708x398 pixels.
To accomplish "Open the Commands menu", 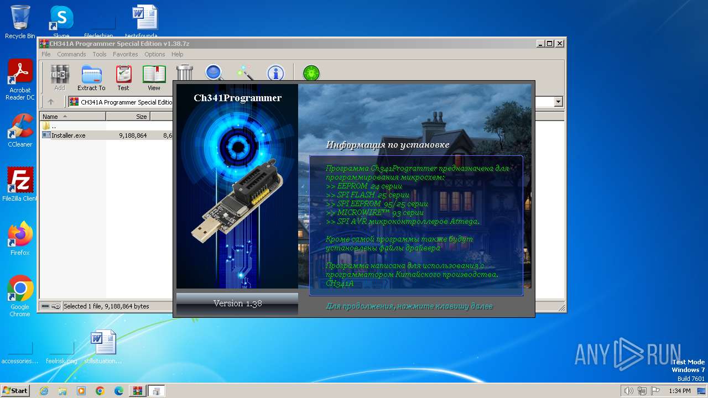I will tap(71, 54).
